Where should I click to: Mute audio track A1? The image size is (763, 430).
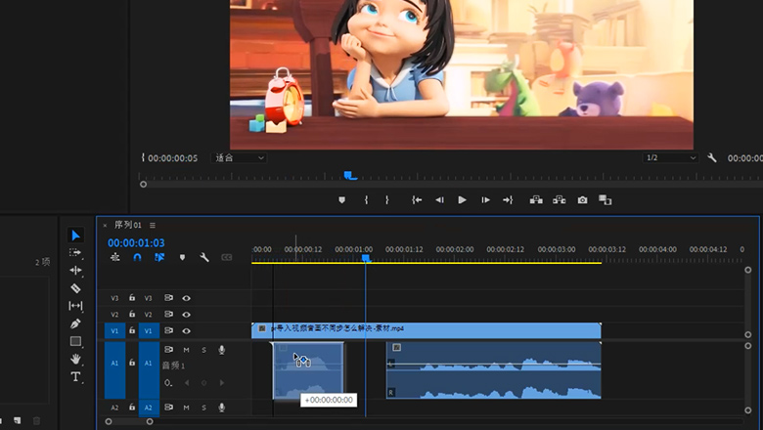186,350
